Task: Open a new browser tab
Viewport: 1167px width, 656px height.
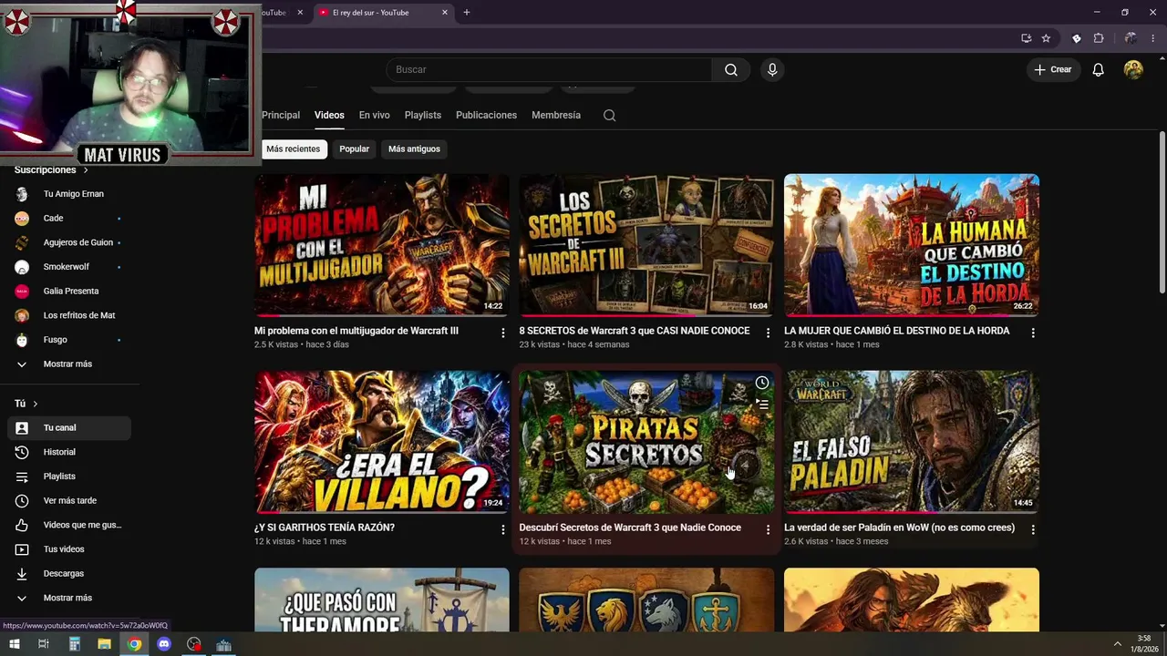Action: (x=467, y=13)
